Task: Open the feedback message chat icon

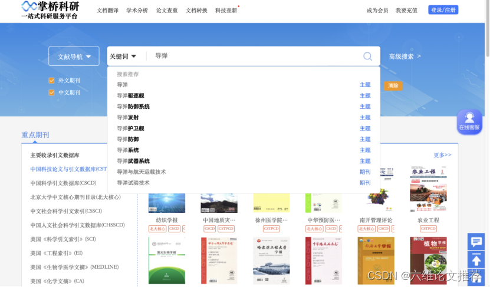Action: click(x=476, y=242)
